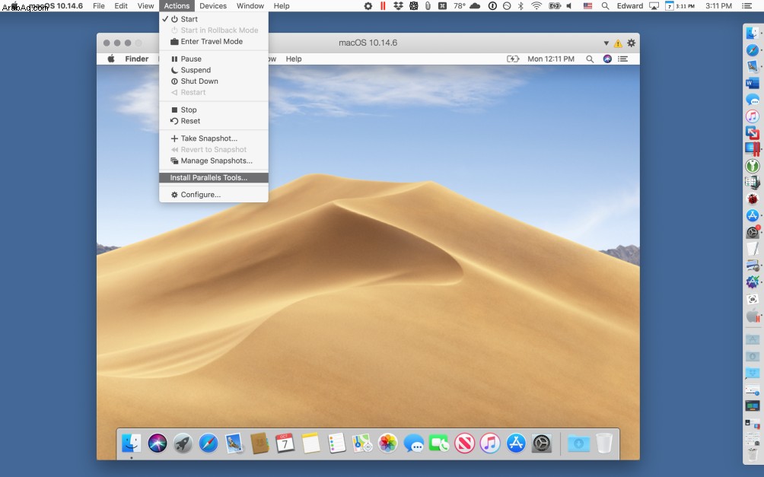
Task: Open the guest Apple menu
Action: pyautogui.click(x=111, y=59)
